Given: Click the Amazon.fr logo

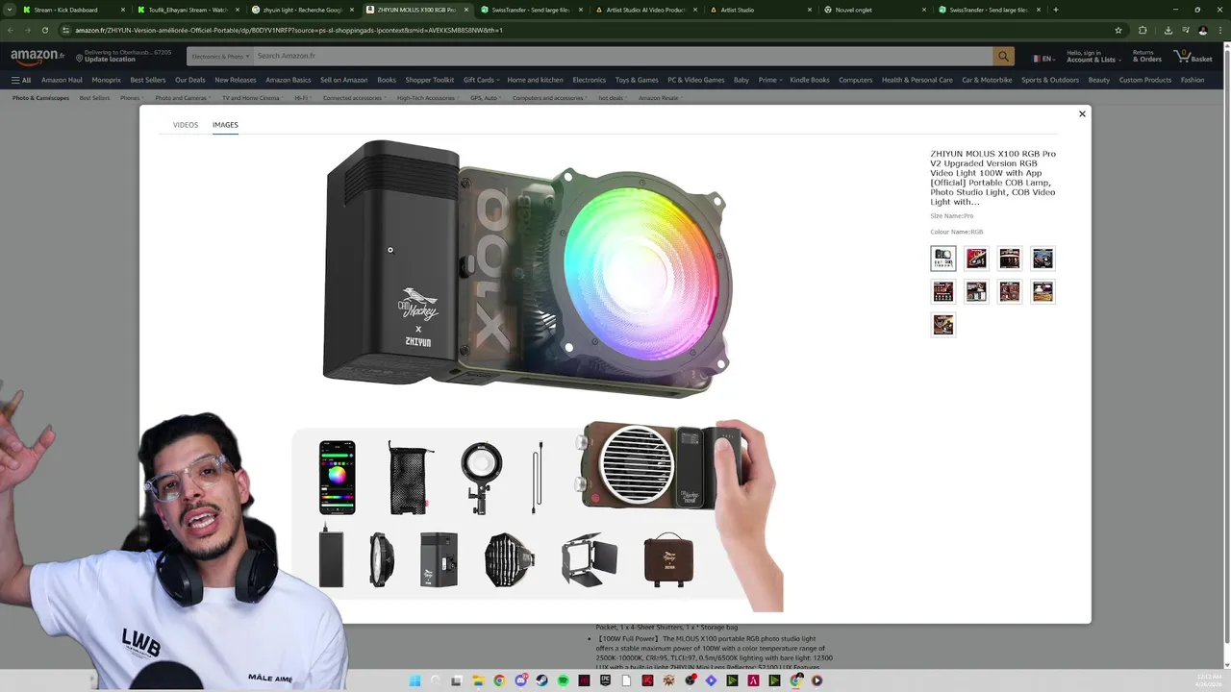Looking at the screenshot, I should click(x=38, y=57).
